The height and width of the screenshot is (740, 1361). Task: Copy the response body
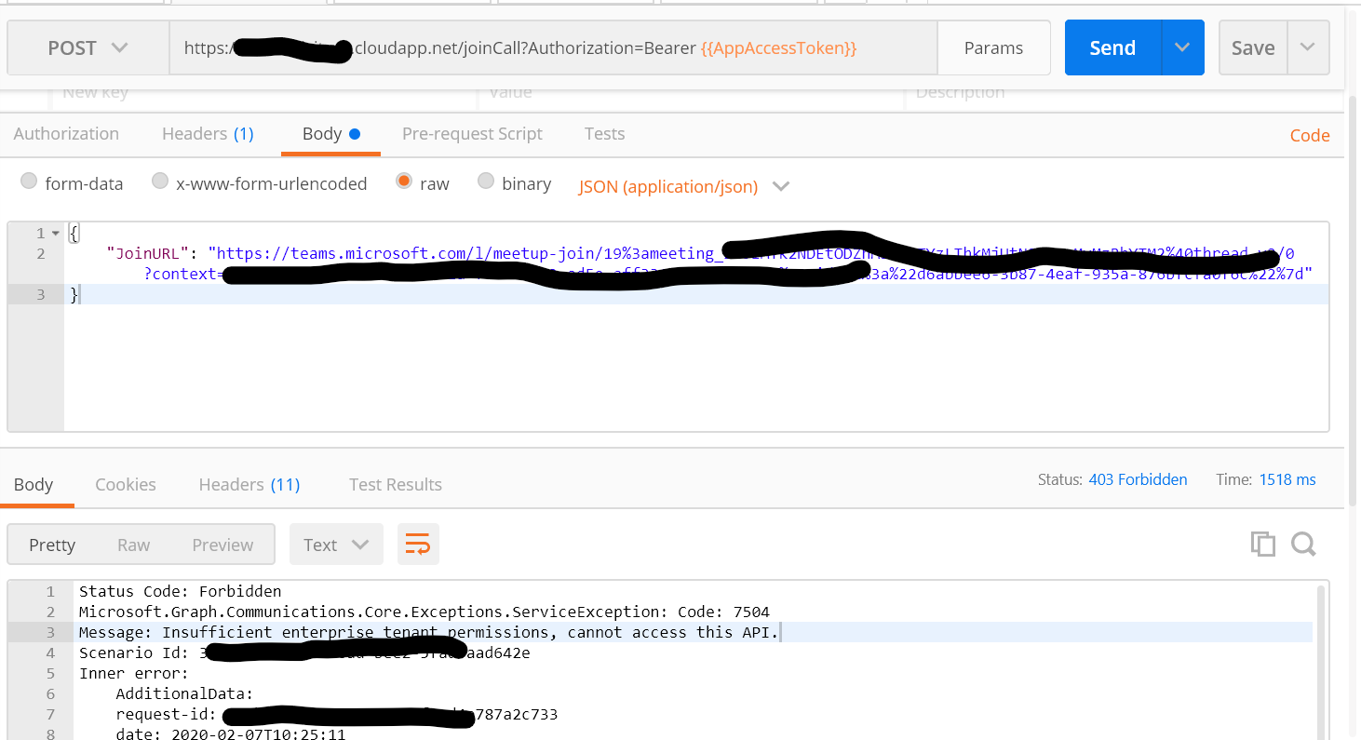tap(1263, 544)
